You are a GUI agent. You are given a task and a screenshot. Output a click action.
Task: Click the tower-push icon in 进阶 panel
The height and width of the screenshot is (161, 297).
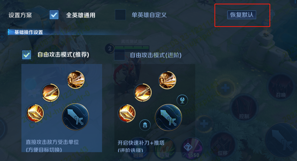(x=182, y=100)
